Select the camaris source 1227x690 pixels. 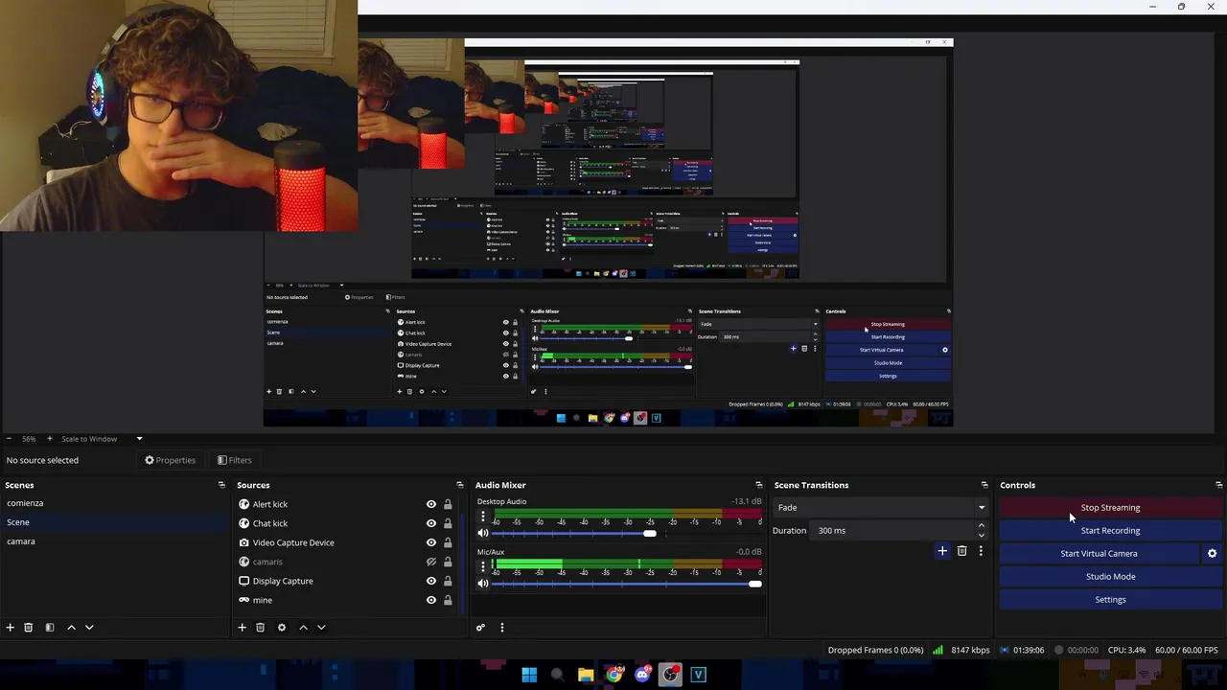tap(267, 562)
